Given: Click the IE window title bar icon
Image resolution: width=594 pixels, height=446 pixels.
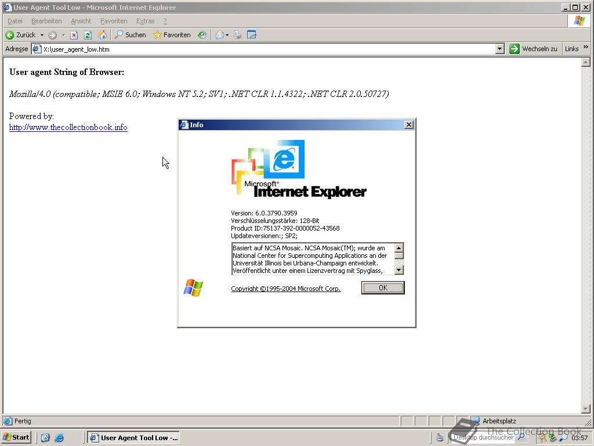Looking at the screenshot, I should 7,7.
